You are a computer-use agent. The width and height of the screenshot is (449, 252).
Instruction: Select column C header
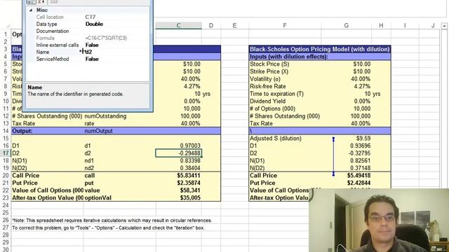pyautogui.click(x=178, y=26)
